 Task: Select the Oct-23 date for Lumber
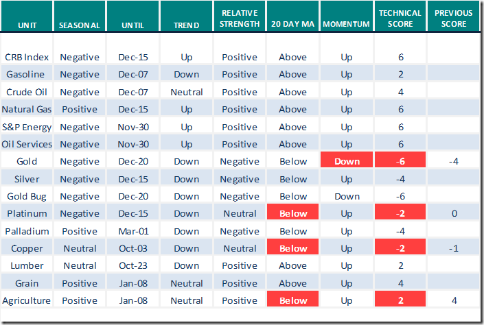pyautogui.click(x=132, y=266)
